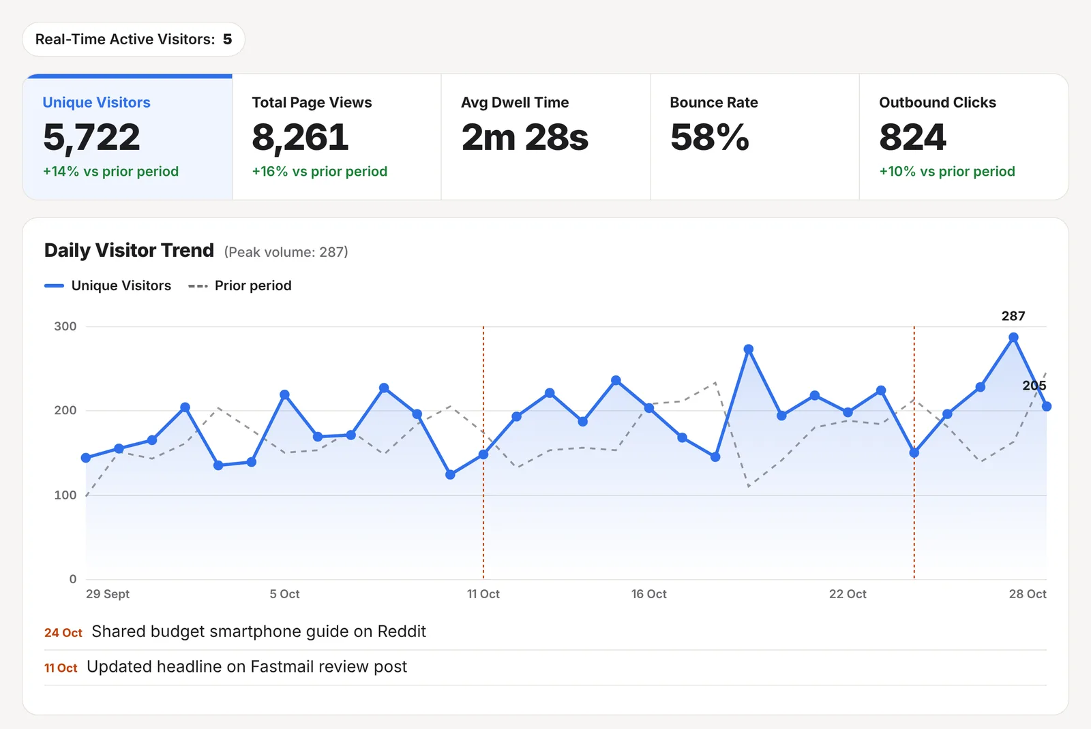Image resolution: width=1091 pixels, height=729 pixels.
Task: Click the first data point at 29 Sept
Action: pyautogui.click(x=86, y=458)
